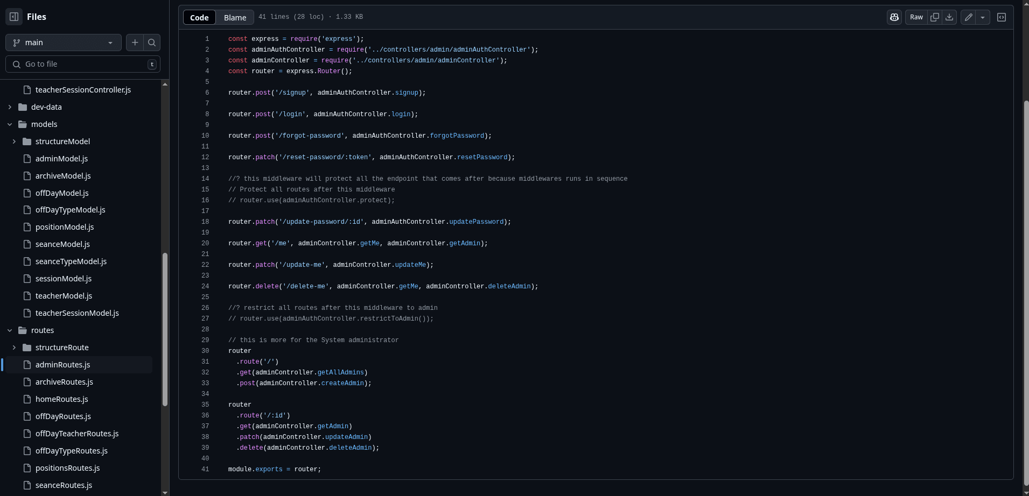Image resolution: width=1029 pixels, height=496 pixels.
Task: Expand the structureRoute folder
Action: [14, 348]
